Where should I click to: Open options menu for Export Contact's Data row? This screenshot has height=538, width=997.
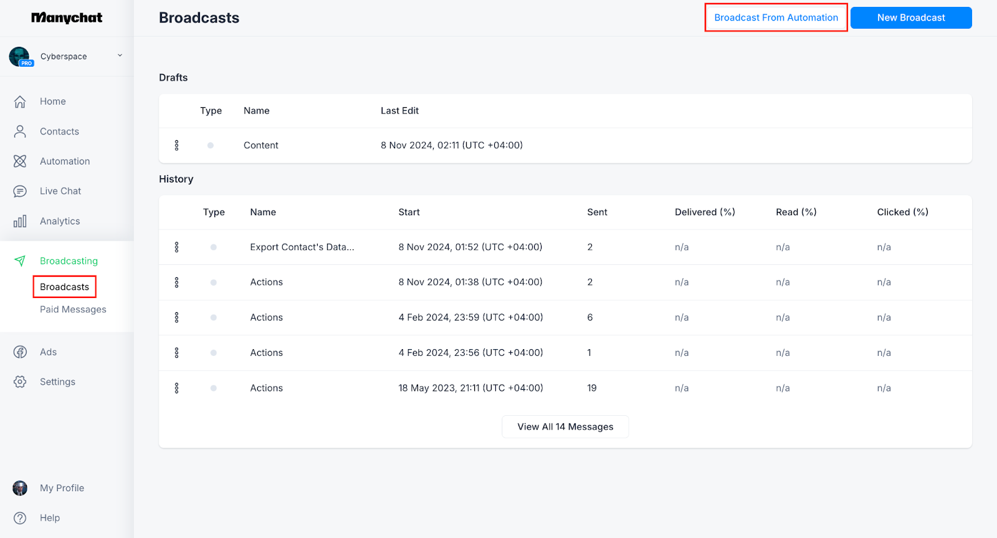pyautogui.click(x=176, y=247)
